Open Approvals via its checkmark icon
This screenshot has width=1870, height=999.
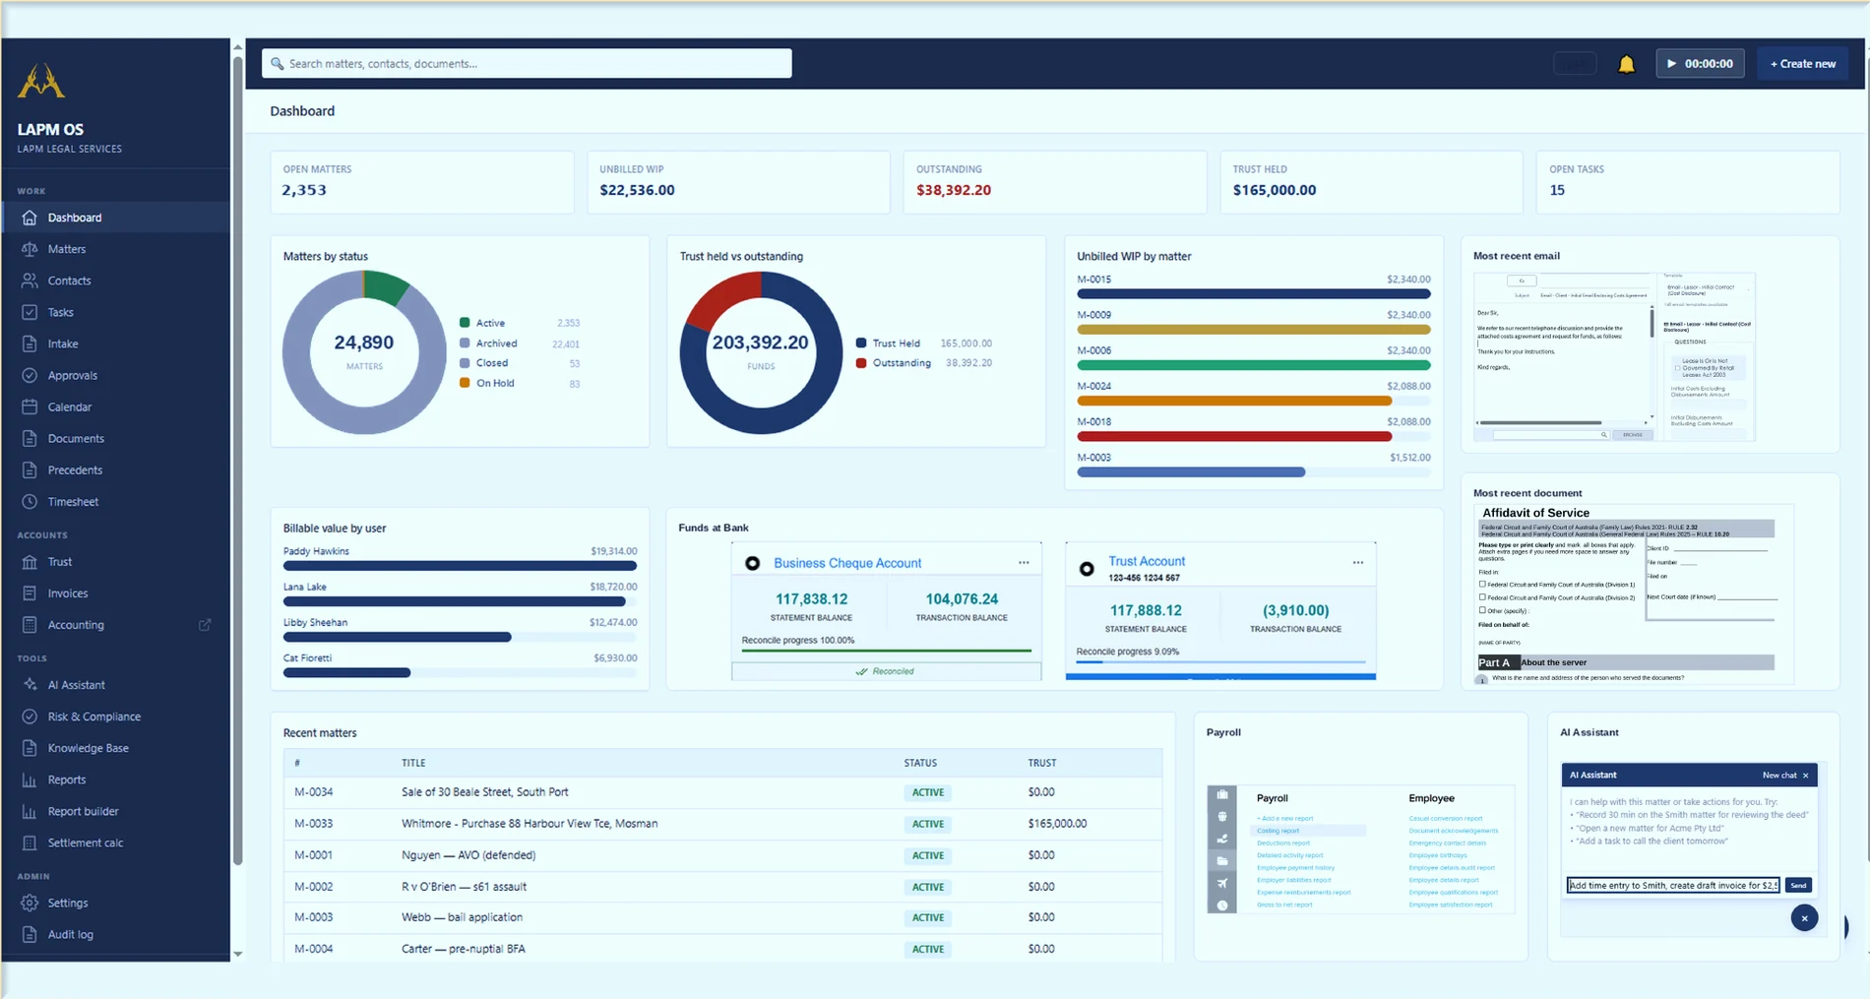coord(30,375)
